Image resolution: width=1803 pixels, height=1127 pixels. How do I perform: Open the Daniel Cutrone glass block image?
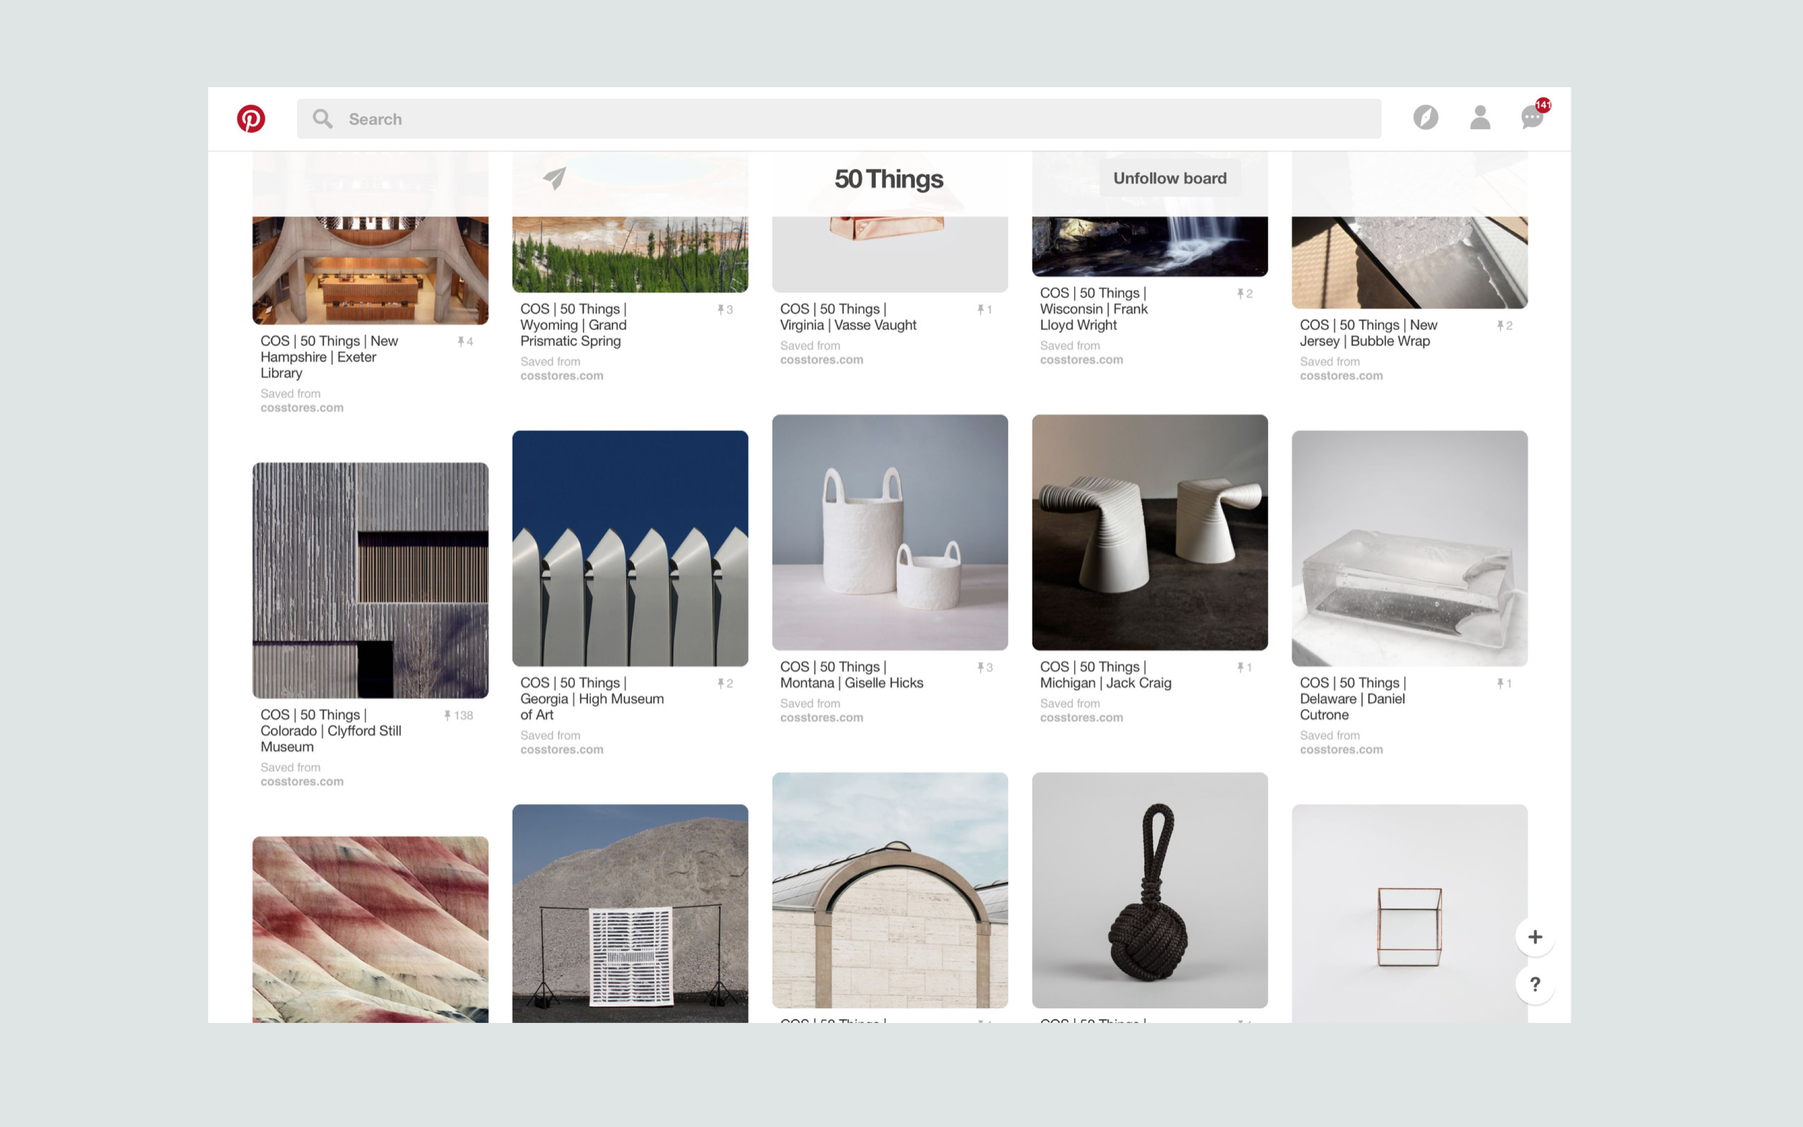[x=1410, y=548]
